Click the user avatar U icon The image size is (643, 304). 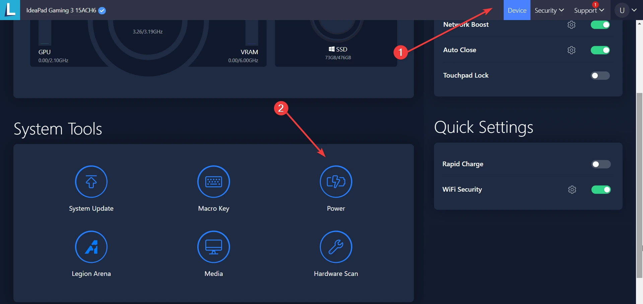click(622, 10)
